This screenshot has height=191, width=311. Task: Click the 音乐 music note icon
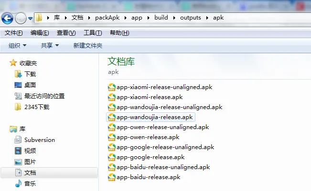(x=18, y=183)
